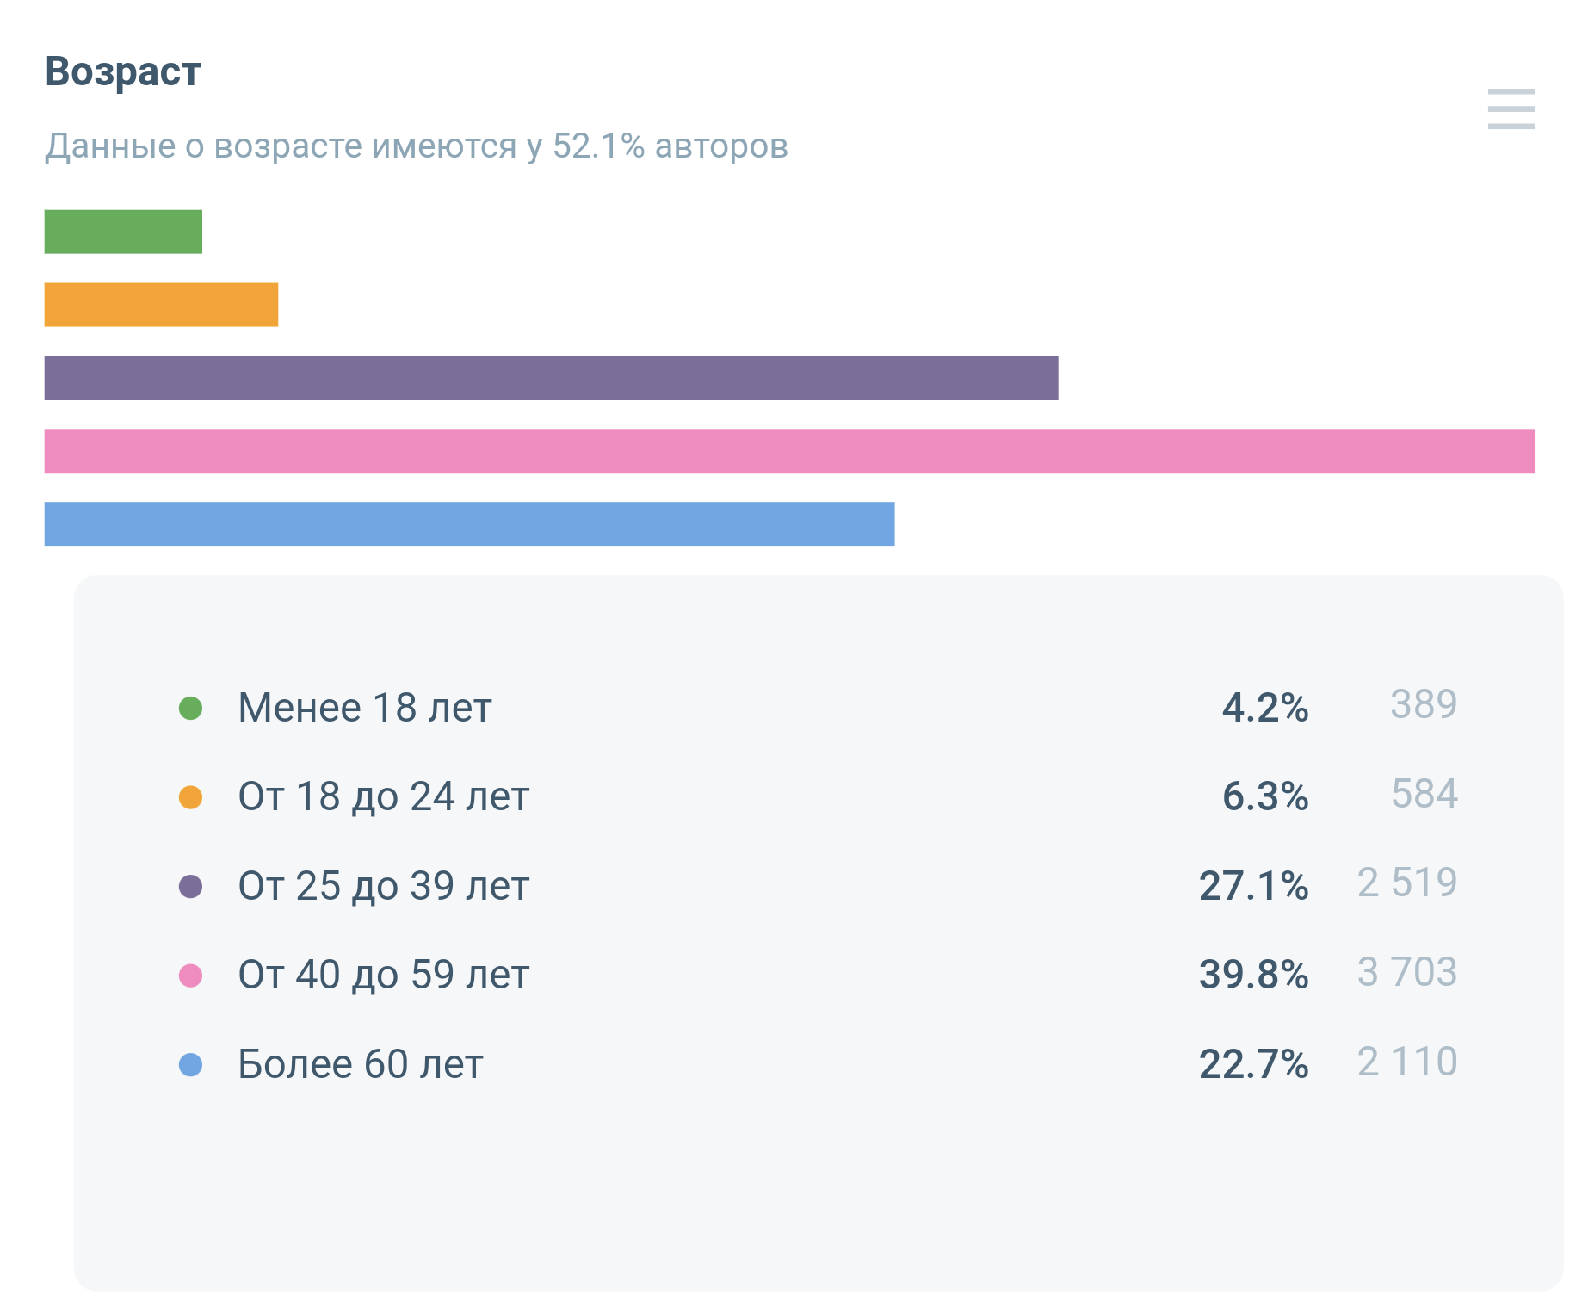1582x1307 pixels.
Task: Click the 3 703 count value
Action: (x=1406, y=973)
